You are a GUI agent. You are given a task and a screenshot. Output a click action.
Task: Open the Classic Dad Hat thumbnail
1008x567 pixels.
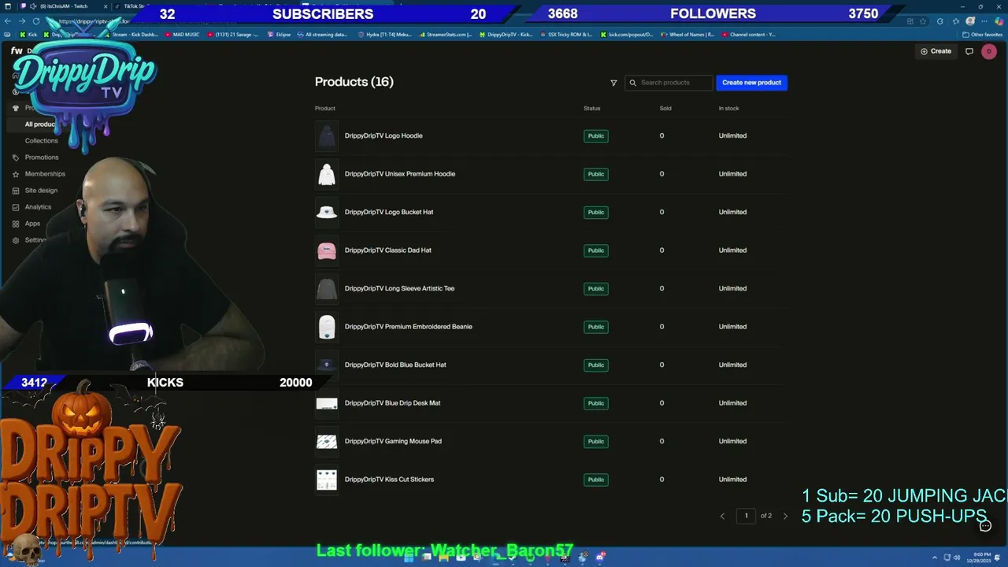tap(327, 250)
